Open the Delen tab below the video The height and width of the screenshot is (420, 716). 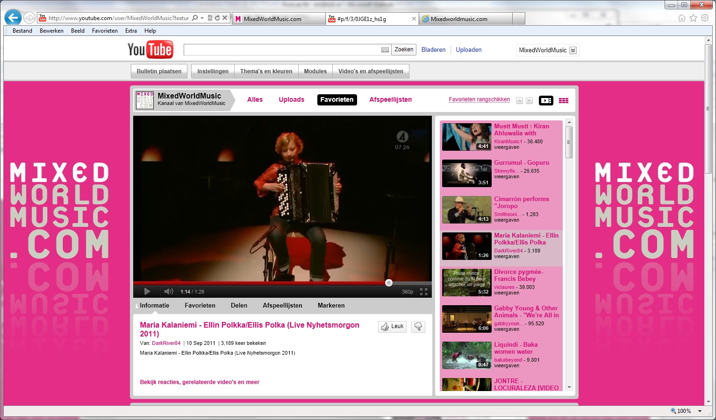pos(239,306)
